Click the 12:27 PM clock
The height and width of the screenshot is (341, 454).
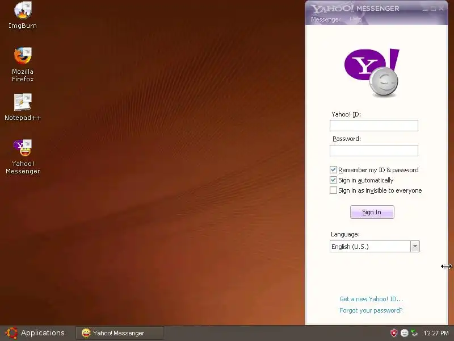(436, 333)
